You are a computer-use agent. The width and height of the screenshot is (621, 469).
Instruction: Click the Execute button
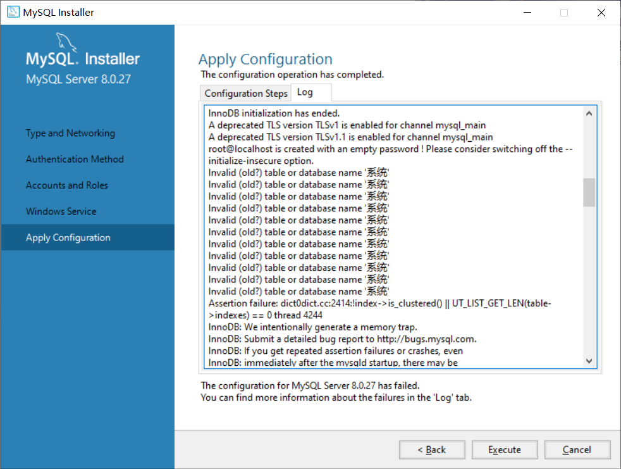505,449
